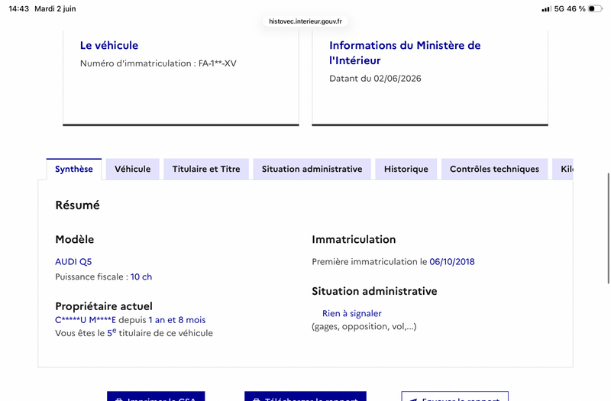Click the 5e titulaire de ce véhicule text
This screenshot has height=401, width=611.
(x=160, y=333)
